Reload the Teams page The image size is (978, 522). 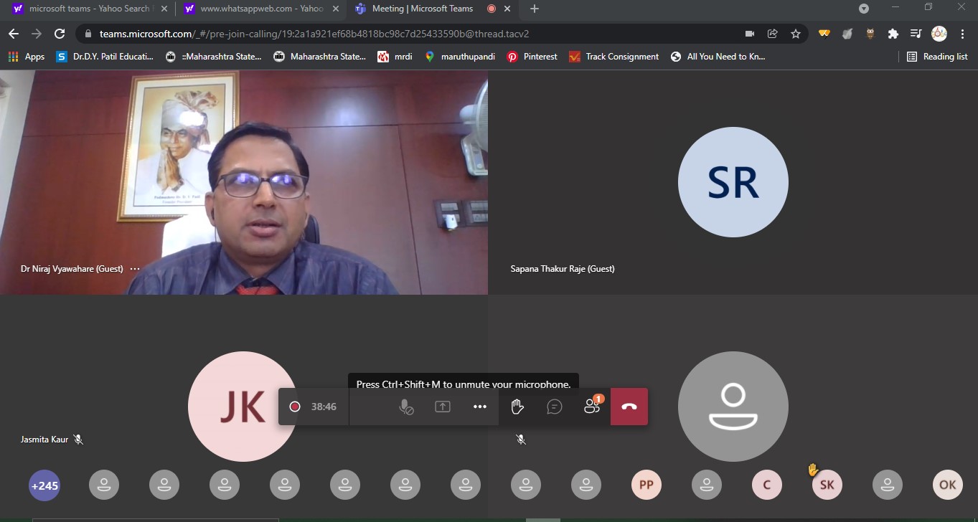coord(60,34)
